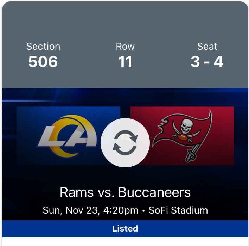This screenshot has height=246, width=249.
Task: Select section number 506
Action: (x=43, y=62)
